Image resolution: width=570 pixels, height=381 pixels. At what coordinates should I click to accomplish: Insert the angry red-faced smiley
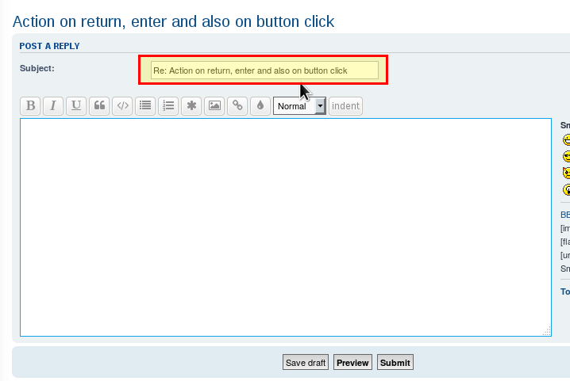(x=566, y=173)
